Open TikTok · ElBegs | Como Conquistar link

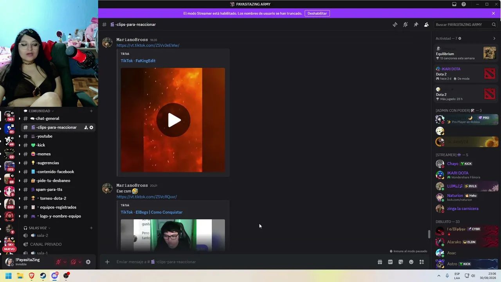[x=151, y=212]
